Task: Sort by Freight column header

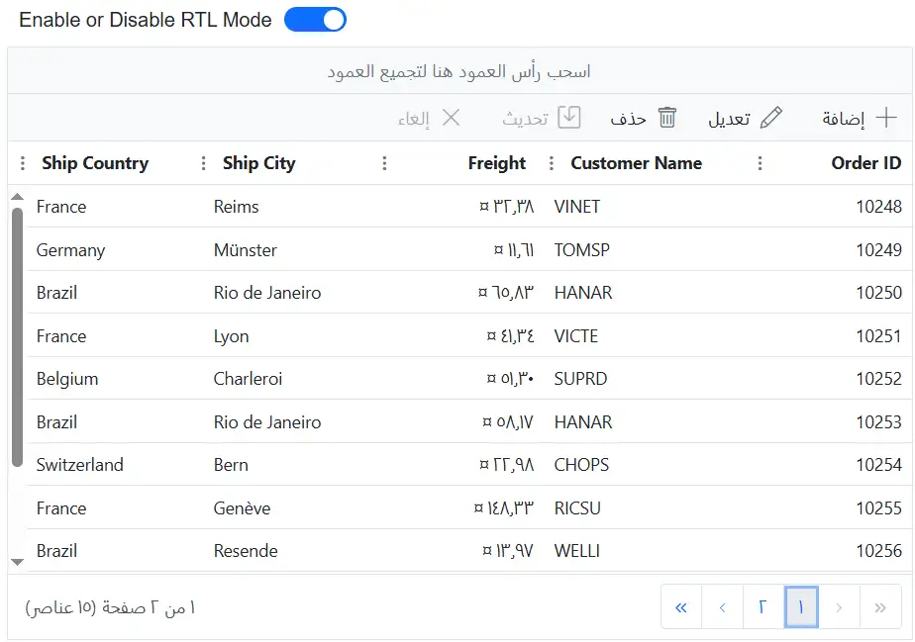Action: [496, 164]
